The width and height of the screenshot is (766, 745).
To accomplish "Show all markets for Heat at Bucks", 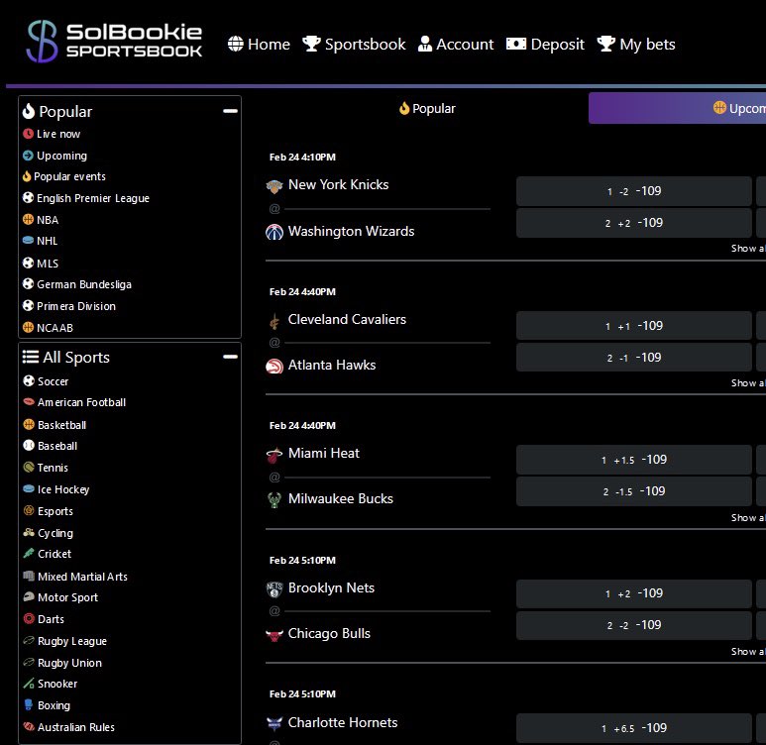I will point(748,517).
